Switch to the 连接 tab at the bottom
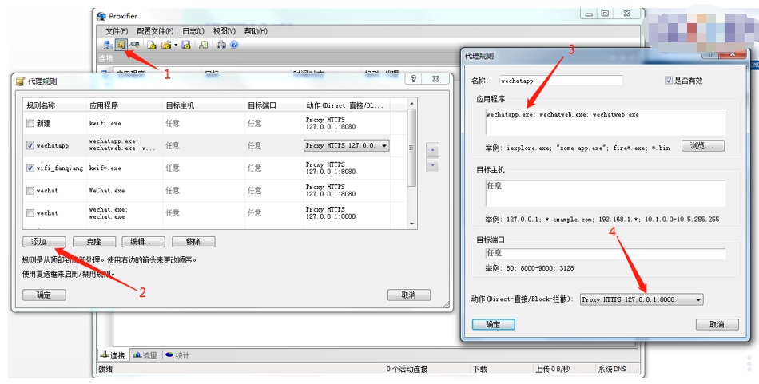The width and height of the screenshot is (759, 384). pyautogui.click(x=113, y=355)
